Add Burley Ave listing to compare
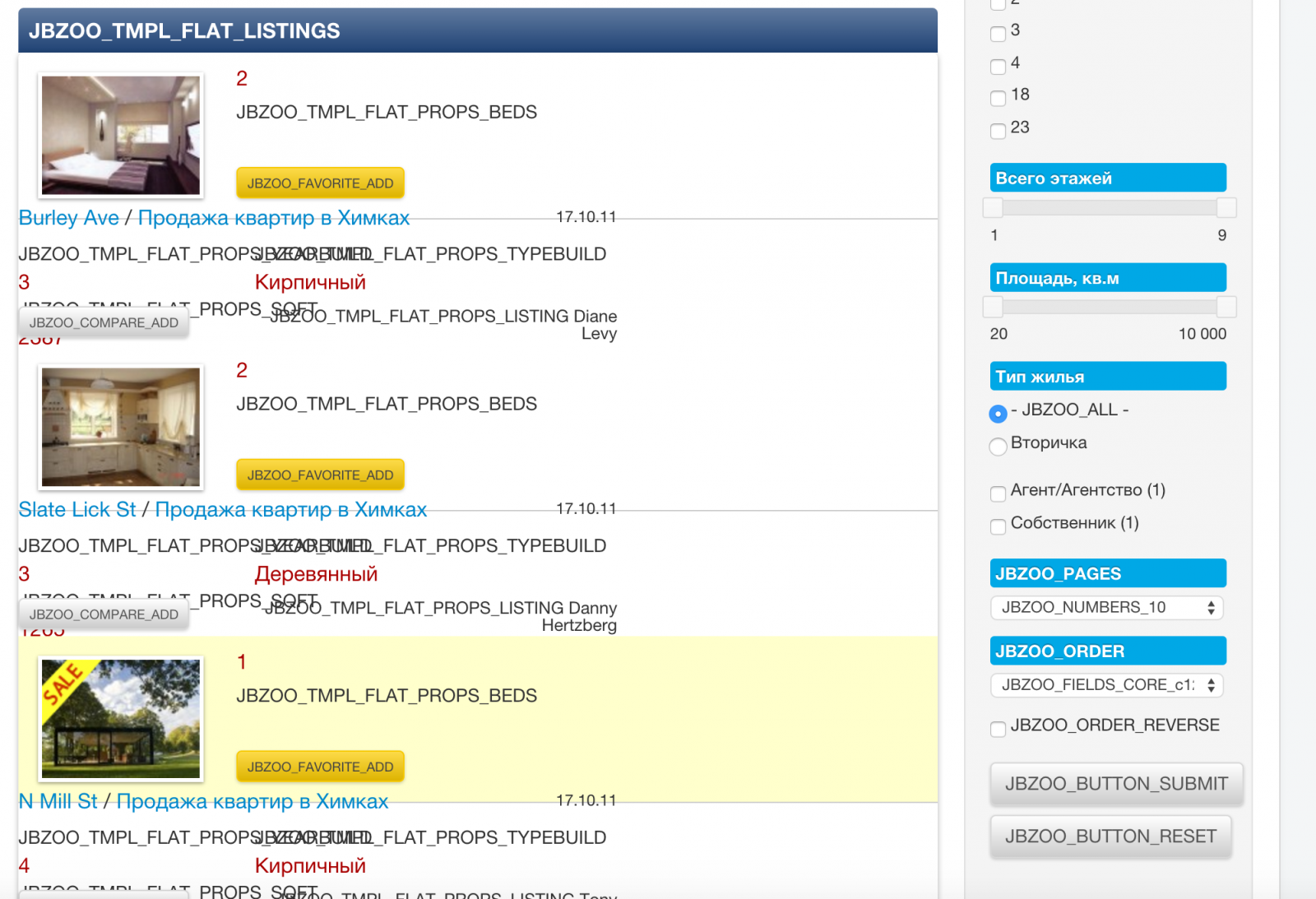 104,323
